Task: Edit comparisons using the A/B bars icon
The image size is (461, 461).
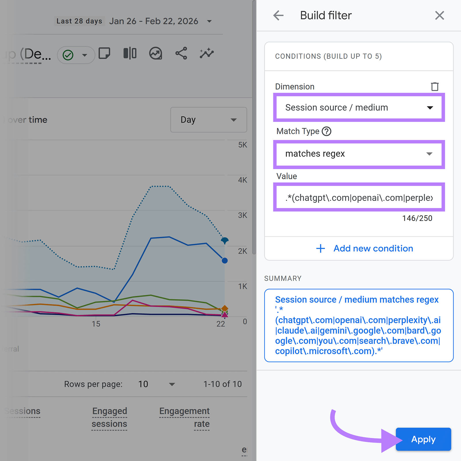Action: pyautogui.click(x=130, y=53)
